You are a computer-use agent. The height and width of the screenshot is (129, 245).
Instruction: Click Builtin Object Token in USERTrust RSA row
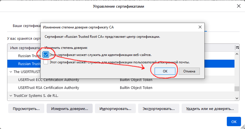tap(136, 88)
